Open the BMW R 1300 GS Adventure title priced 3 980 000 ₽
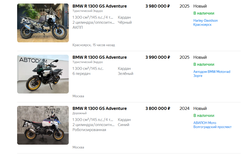This screenshot has width=246, height=155. pos(99,6)
